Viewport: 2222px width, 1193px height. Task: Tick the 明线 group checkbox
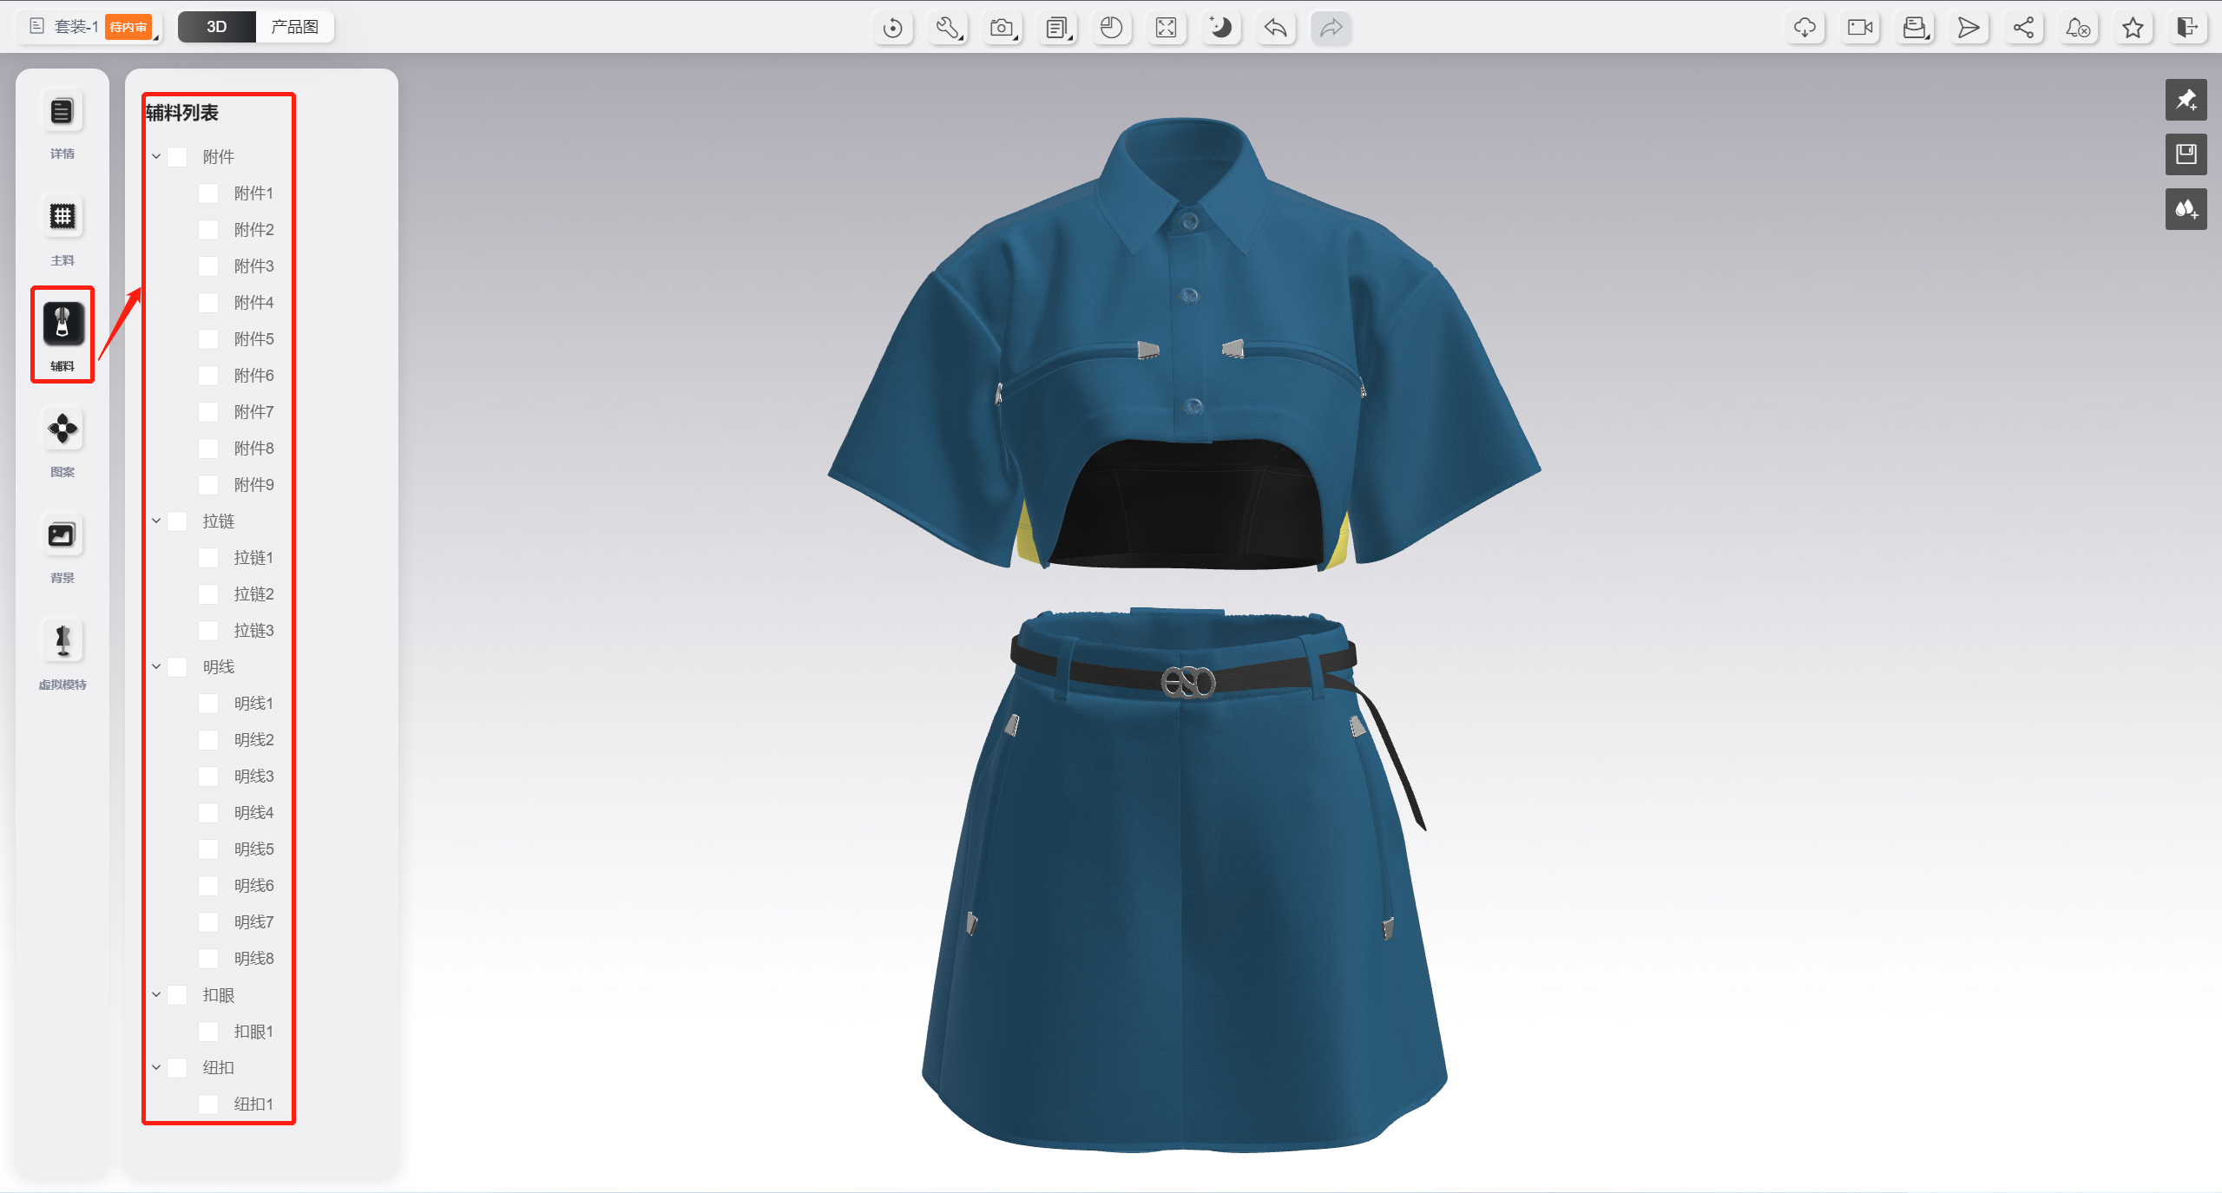pos(177,667)
